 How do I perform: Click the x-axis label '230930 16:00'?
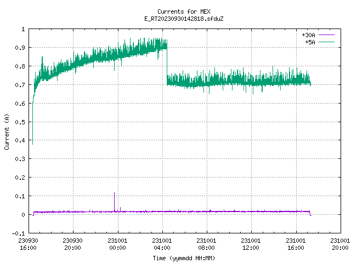28,244
